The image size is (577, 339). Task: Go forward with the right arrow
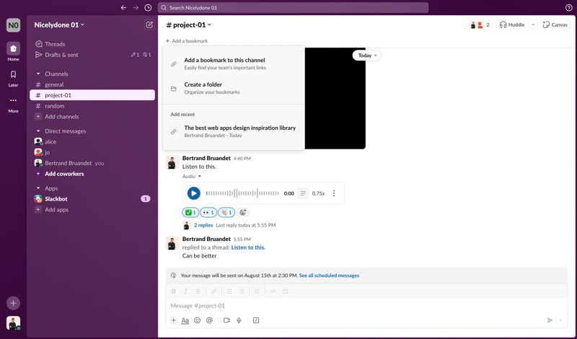click(x=136, y=8)
